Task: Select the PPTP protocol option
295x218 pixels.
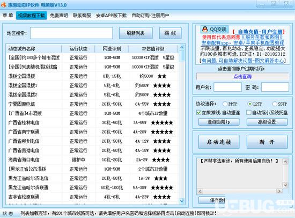Action: (225, 104)
